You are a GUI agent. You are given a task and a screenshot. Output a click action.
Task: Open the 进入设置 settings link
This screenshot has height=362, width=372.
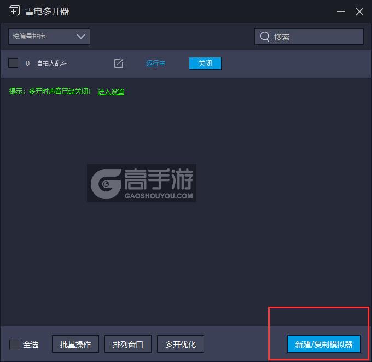(111, 91)
